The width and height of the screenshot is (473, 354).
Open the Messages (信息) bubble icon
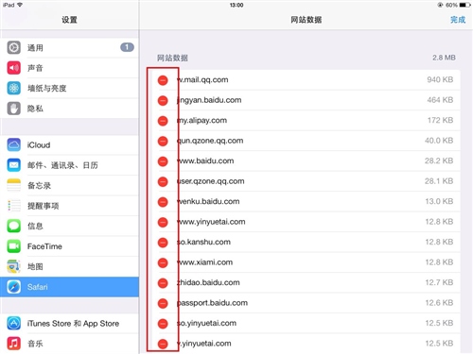(14, 226)
